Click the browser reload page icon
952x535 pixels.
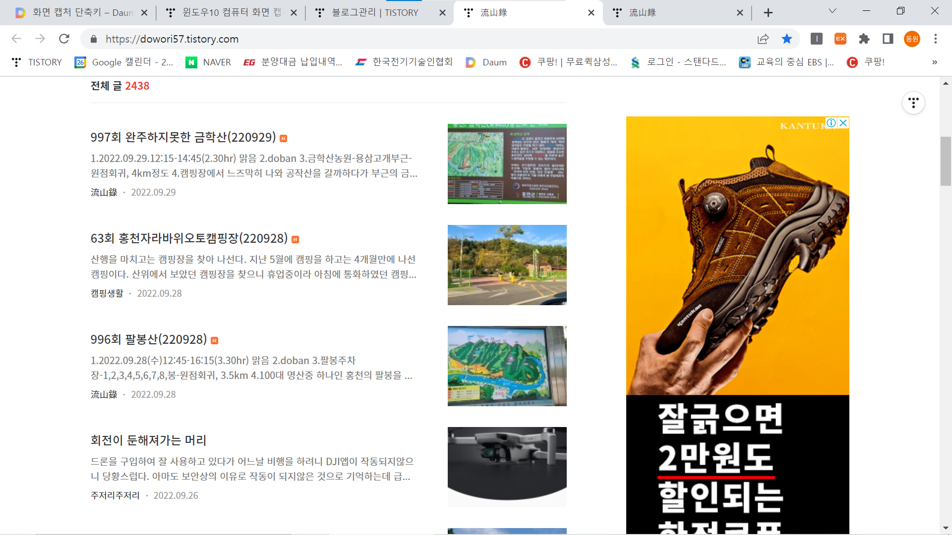(64, 39)
